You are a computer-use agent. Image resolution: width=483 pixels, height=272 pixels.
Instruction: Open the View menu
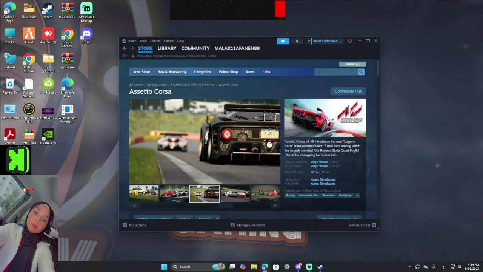pos(143,41)
